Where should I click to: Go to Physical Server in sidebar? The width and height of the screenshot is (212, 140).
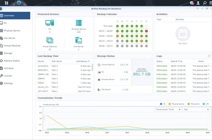[15, 31]
